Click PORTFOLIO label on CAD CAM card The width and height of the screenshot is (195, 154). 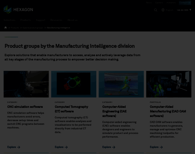(155, 102)
